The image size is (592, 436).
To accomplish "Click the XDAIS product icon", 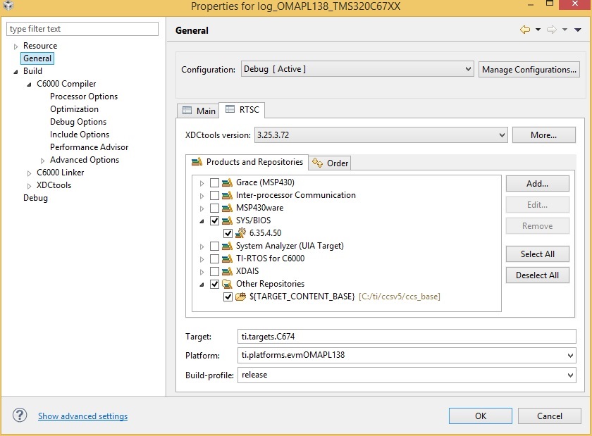I will tap(227, 271).
